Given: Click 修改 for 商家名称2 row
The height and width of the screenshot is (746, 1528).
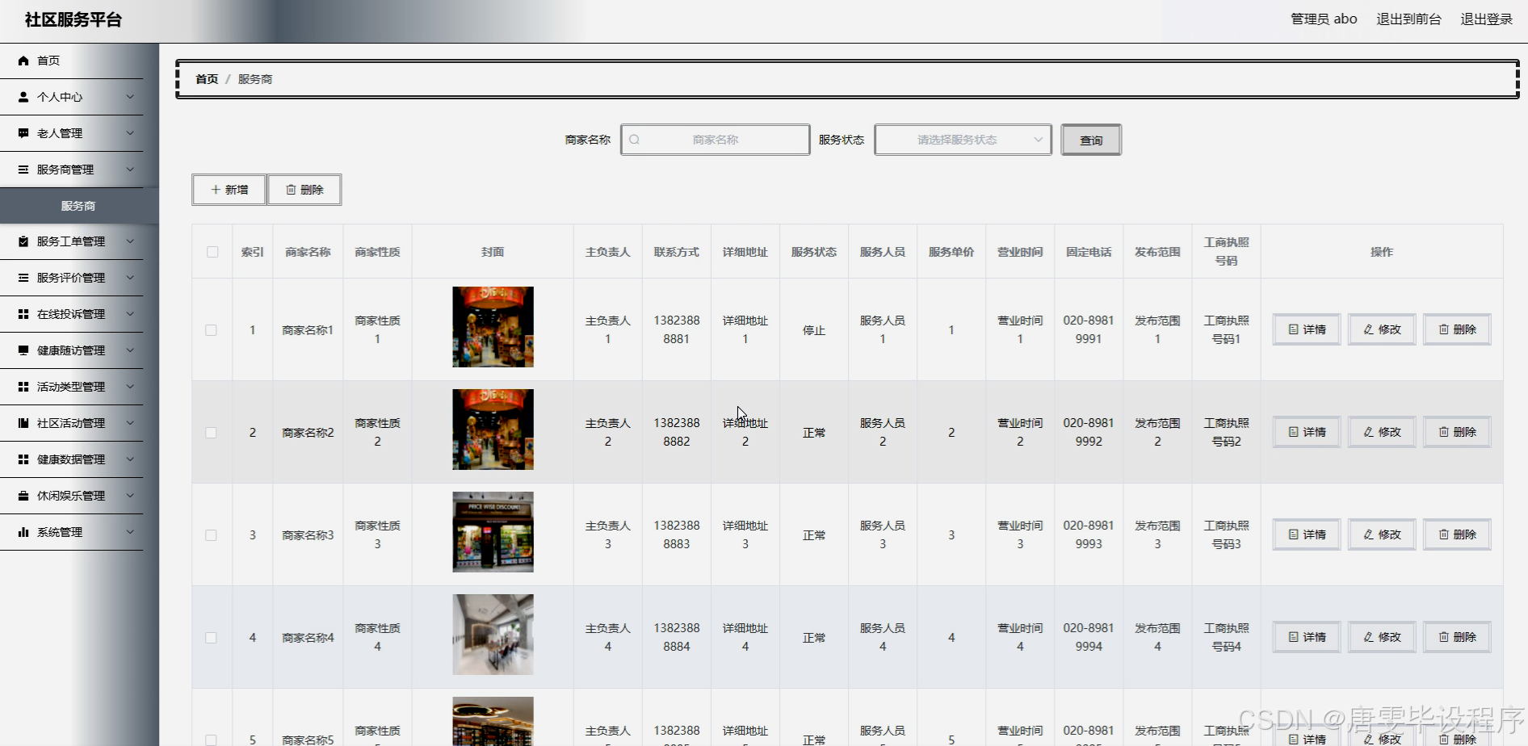Looking at the screenshot, I should 1382,432.
